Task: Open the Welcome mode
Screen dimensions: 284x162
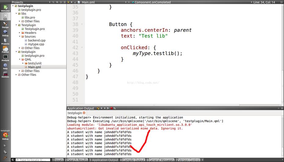Action: [5, 8]
